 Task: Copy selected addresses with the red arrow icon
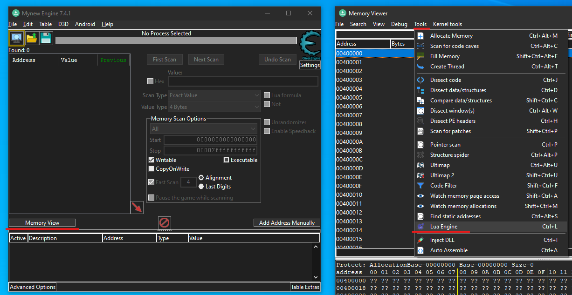tap(137, 208)
